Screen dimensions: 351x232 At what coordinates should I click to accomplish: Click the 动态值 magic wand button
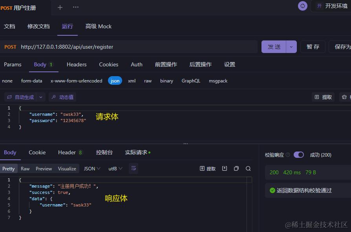pyautogui.click(x=62, y=97)
